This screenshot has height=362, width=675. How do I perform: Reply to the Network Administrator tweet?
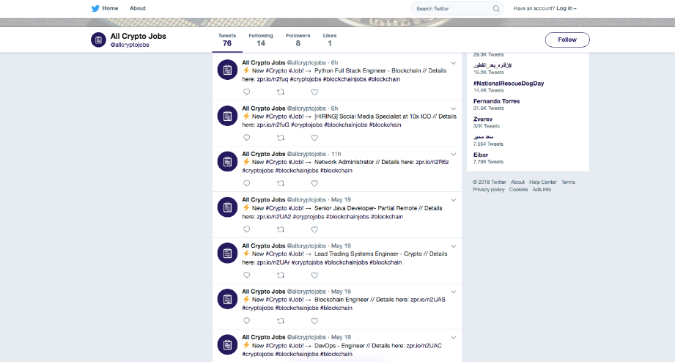(247, 183)
